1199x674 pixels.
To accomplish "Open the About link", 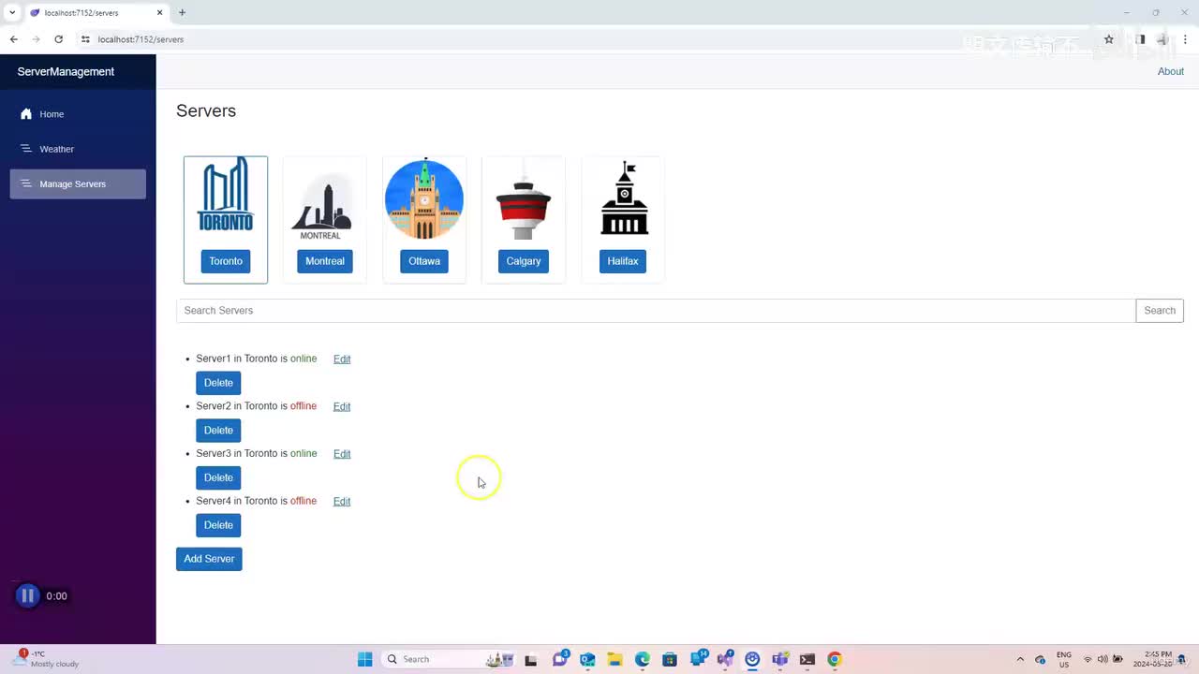I will coord(1171,72).
